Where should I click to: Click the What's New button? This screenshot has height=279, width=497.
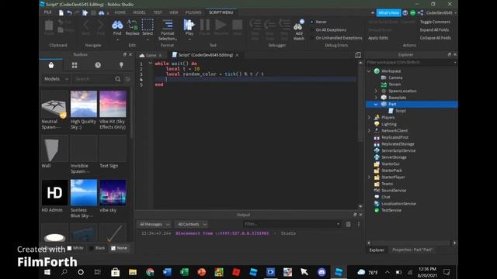[388, 13]
